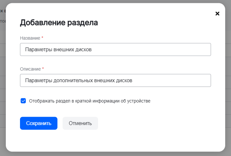This screenshot has height=156, width=231.
Task: Click the dimmed background left of the dialog
Action: [x=3, y=81]
